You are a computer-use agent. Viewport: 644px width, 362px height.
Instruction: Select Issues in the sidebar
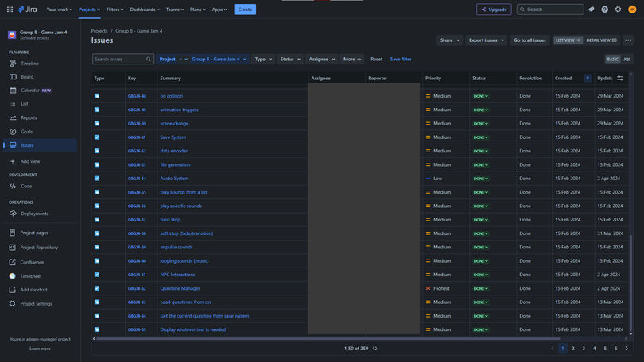pos(40,145)
